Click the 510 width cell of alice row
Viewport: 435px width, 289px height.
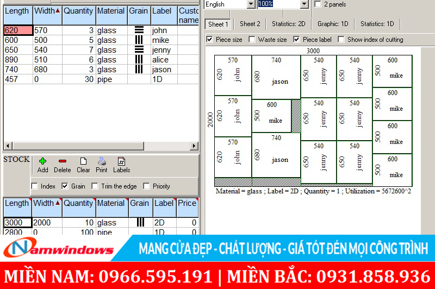(x=47, y=60)
